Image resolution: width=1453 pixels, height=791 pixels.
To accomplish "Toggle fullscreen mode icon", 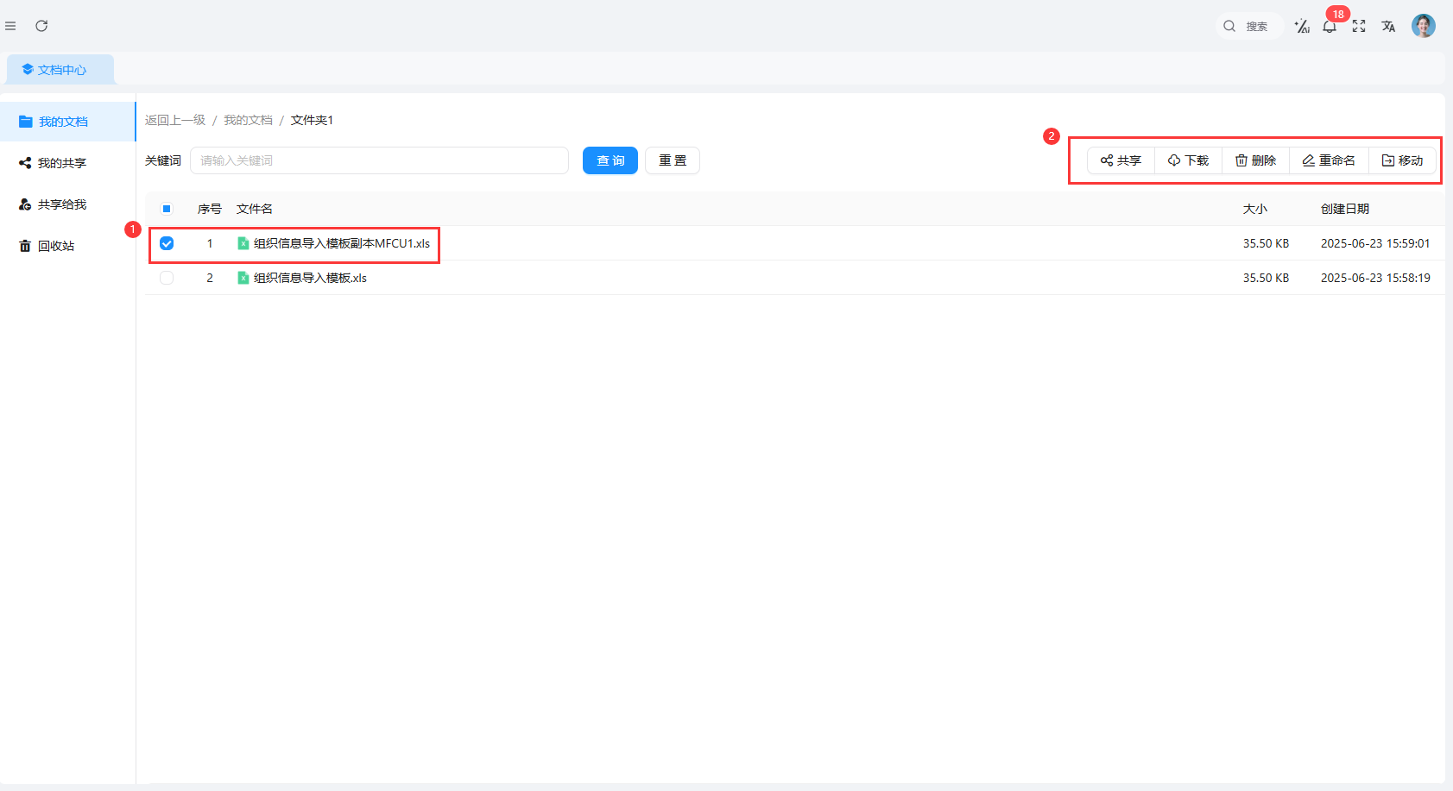I will [1359, 26].
